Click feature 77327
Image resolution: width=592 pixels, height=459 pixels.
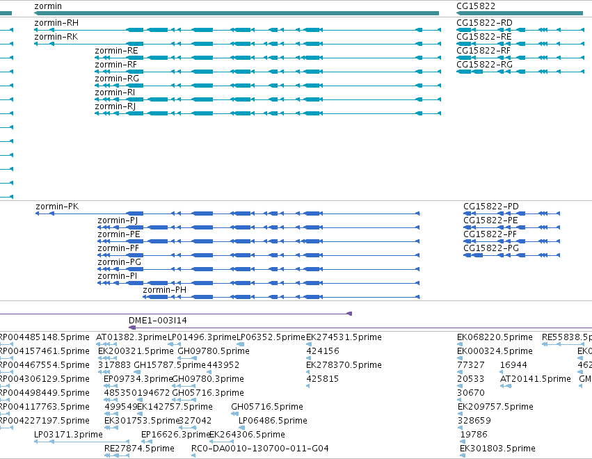pyautogui.click(x=471, y=365)
